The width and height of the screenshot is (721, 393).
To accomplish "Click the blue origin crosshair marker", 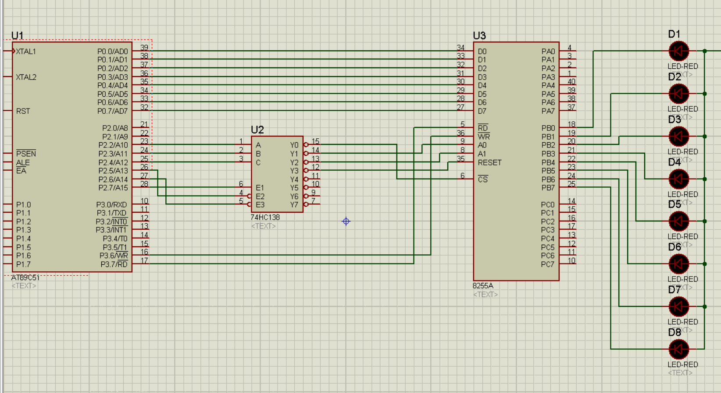I will tap(346, 221).
